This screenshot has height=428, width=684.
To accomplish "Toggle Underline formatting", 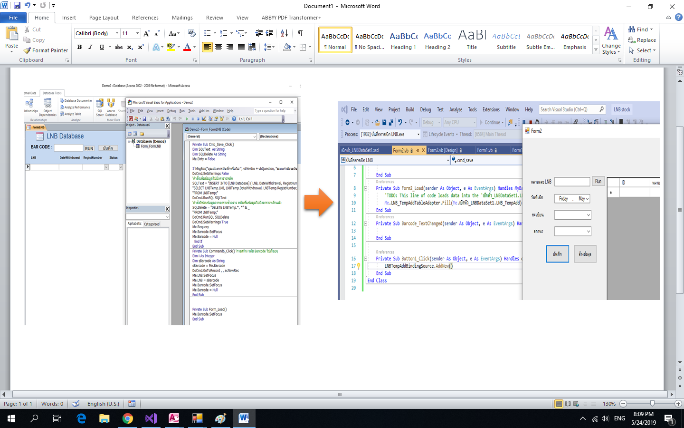I will click(x=102, y=47).
